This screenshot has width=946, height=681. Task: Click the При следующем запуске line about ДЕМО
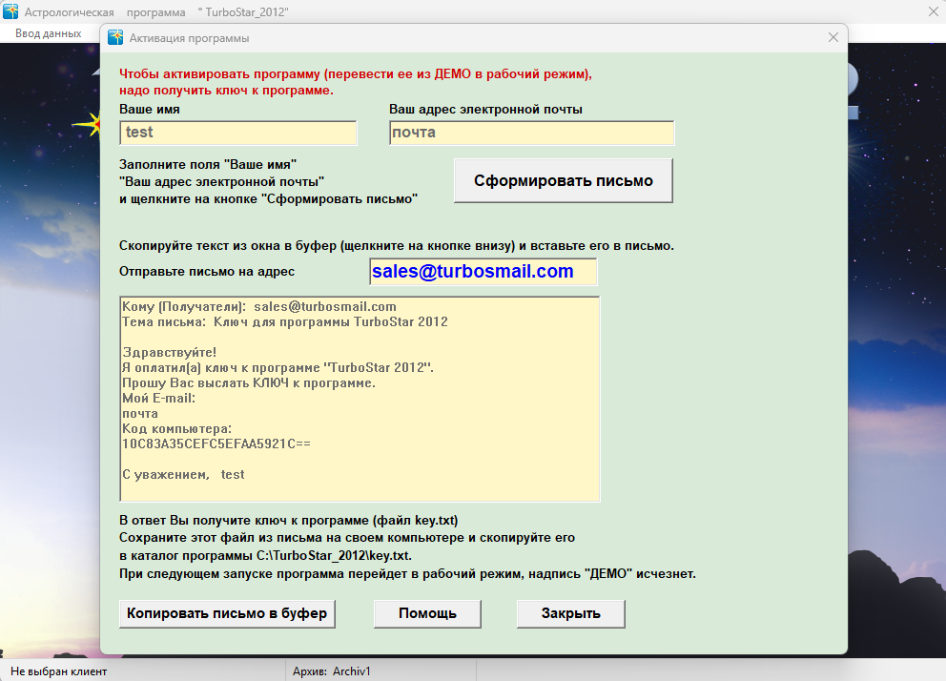(407, 573)
